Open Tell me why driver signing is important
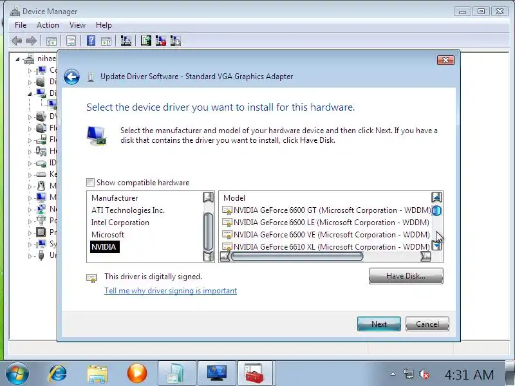 (x=171, y=291)
